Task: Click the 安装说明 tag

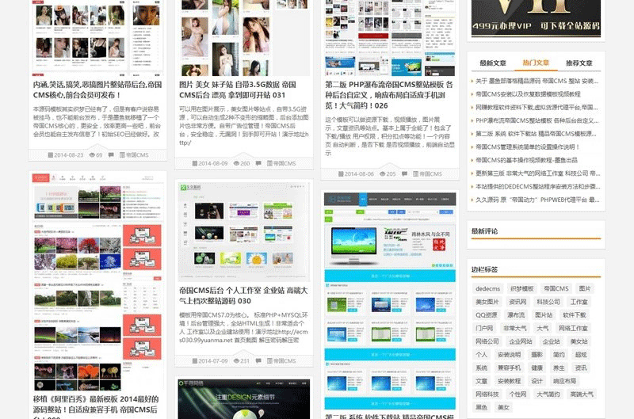Action: (x=509, y=355)
